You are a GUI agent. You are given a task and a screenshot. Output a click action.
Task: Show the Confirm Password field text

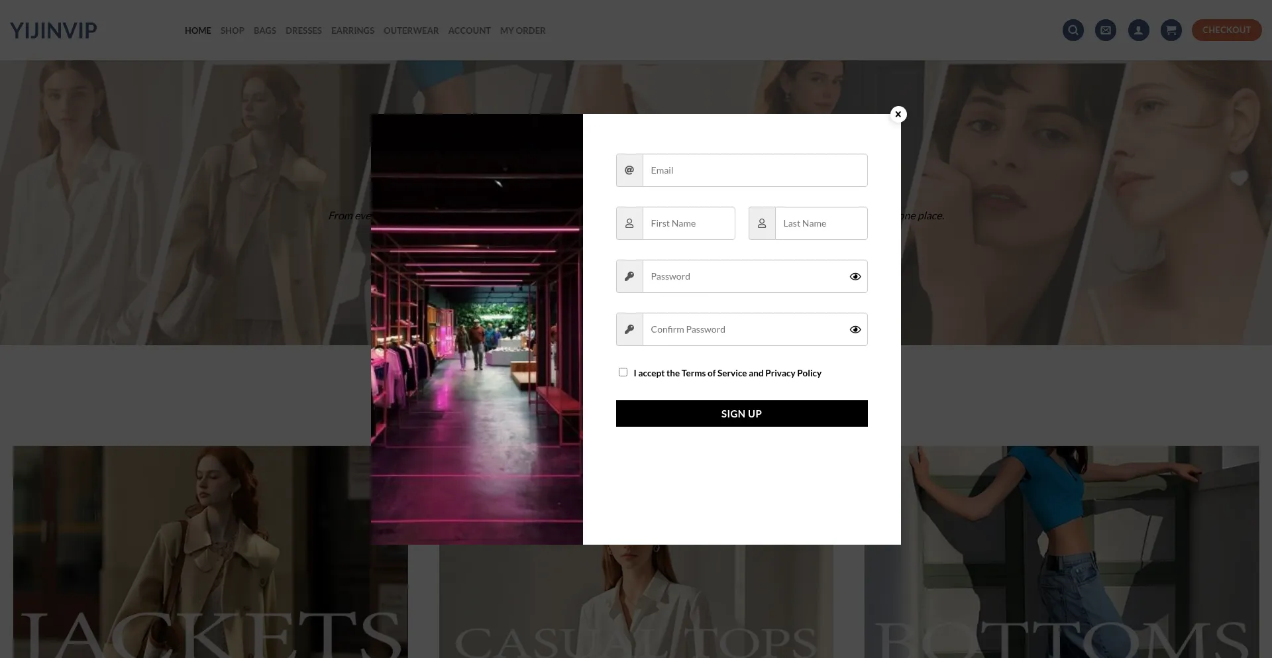(855, 330)
